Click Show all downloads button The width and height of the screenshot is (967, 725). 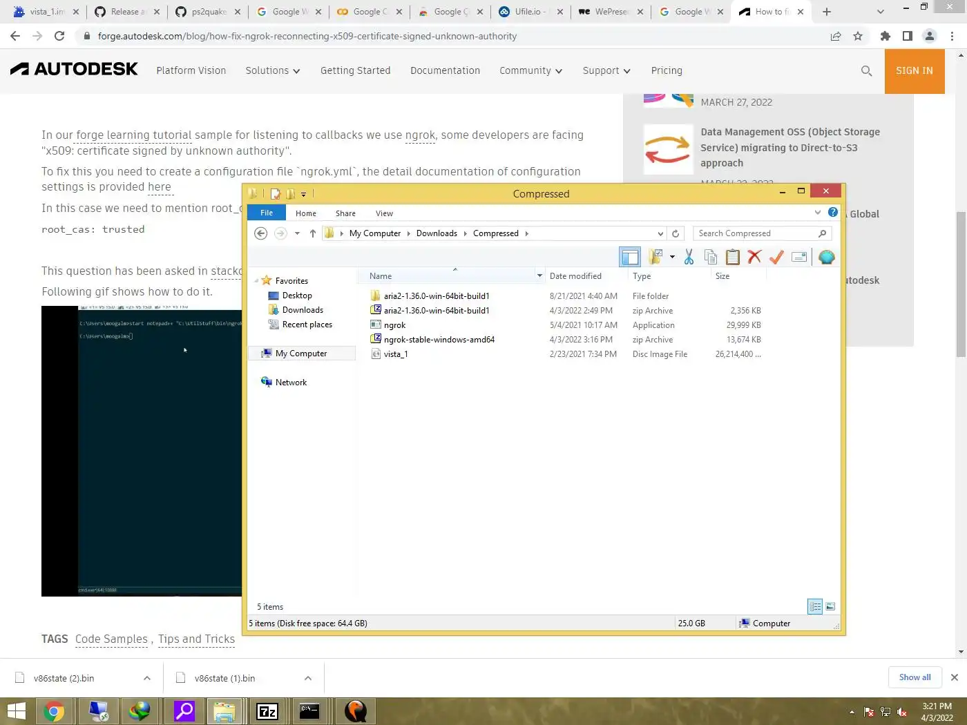pyautogui.click(x=915, y=677)
